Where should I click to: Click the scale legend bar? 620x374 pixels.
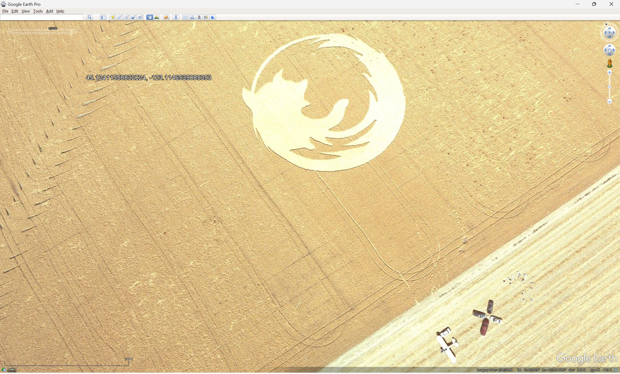[x=66, y=364]
